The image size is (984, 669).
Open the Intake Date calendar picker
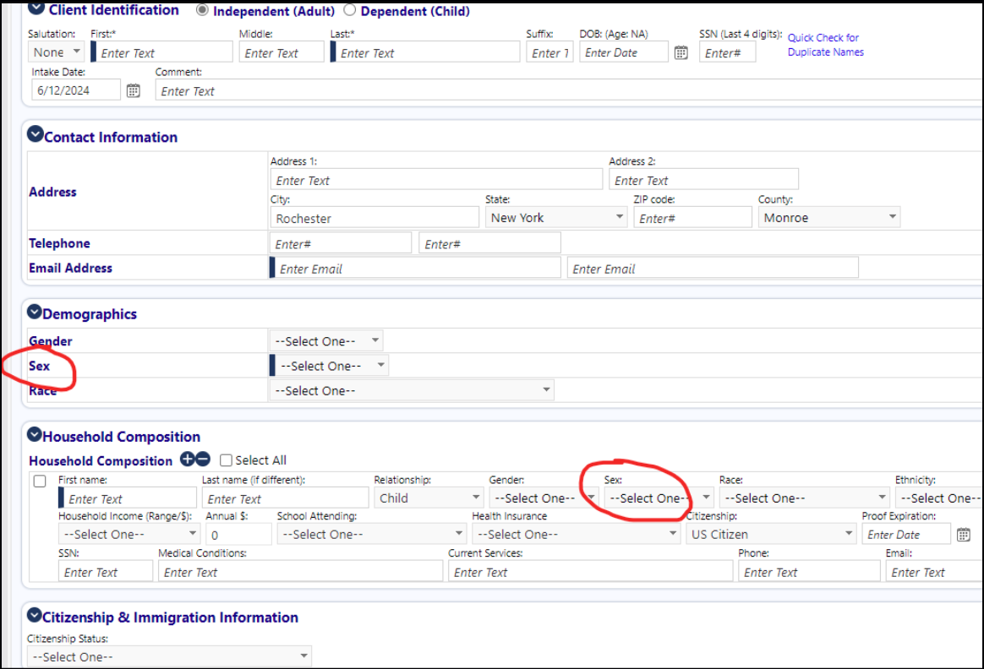coord(133,91)
